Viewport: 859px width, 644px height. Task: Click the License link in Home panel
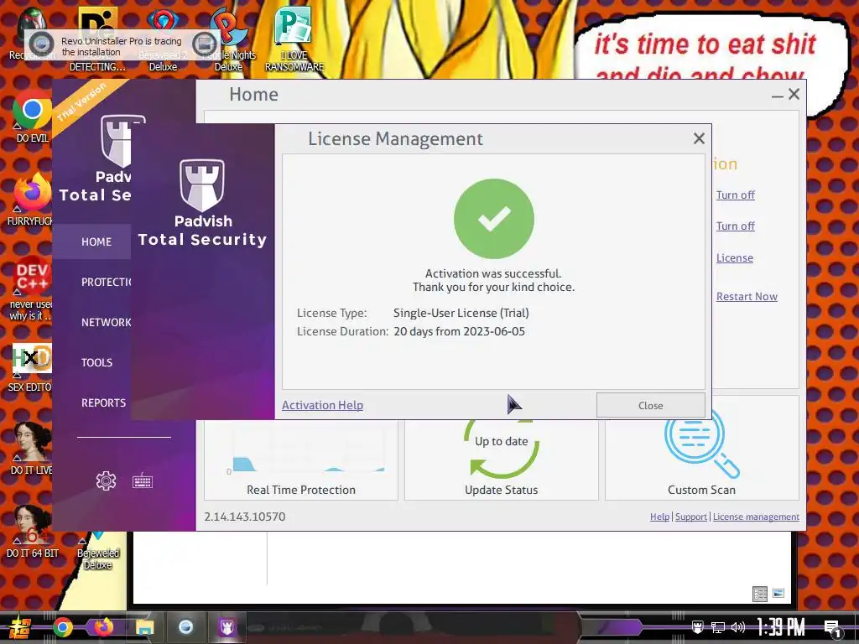[735, 258]
